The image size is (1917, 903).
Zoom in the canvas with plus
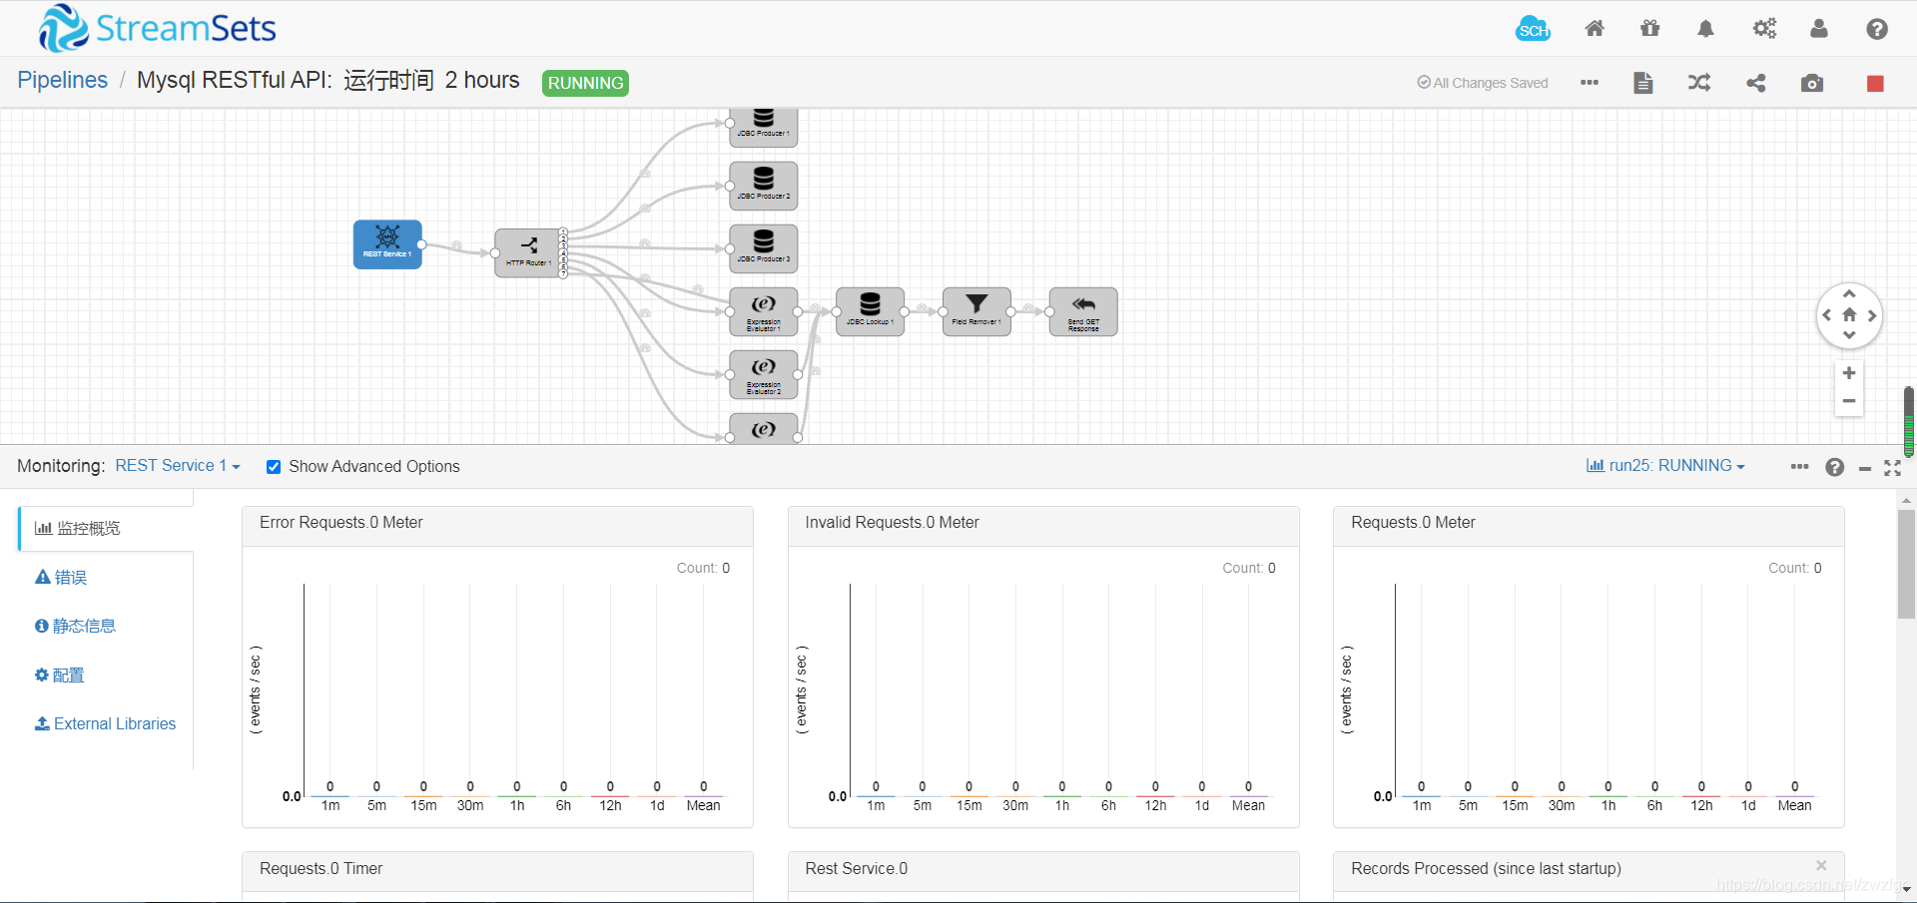click(1849, 373)
